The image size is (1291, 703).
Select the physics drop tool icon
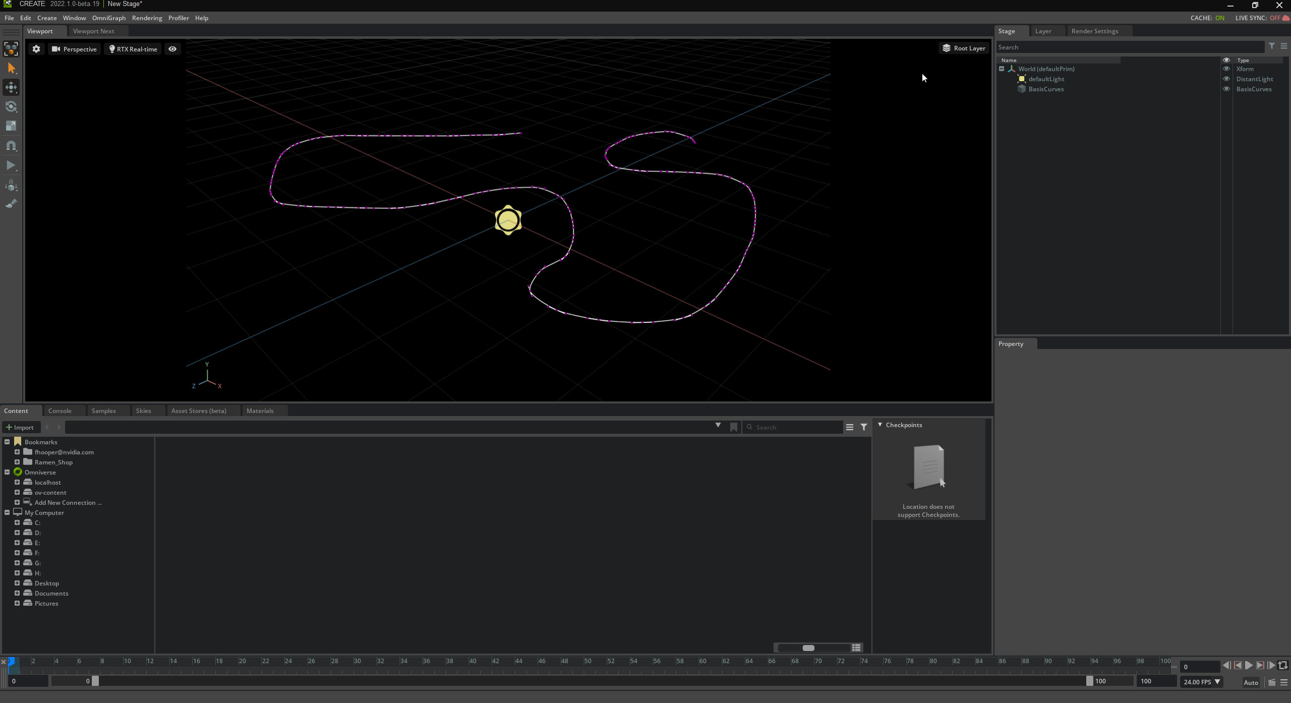11,185
